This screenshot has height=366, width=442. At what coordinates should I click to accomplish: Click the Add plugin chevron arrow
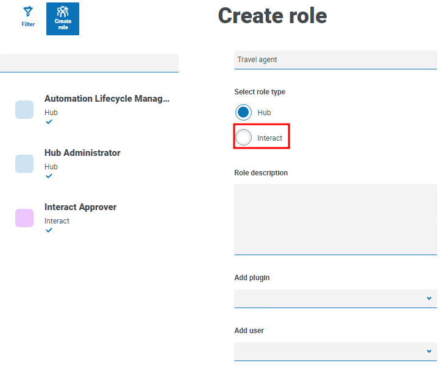pos(429,298)
